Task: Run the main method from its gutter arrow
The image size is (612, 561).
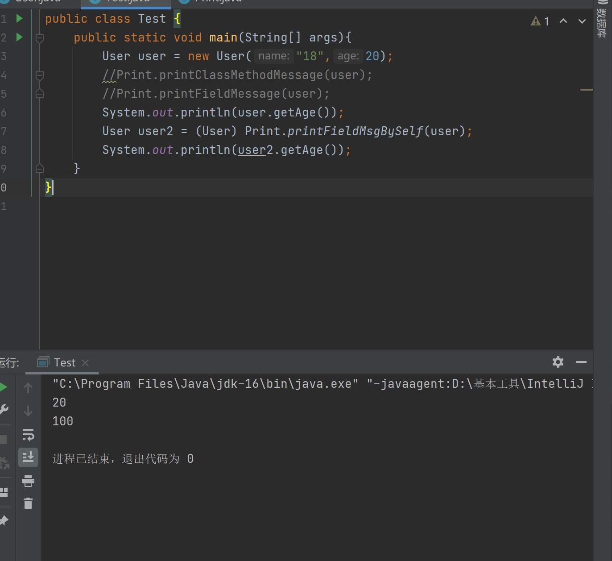Action: 19,37
